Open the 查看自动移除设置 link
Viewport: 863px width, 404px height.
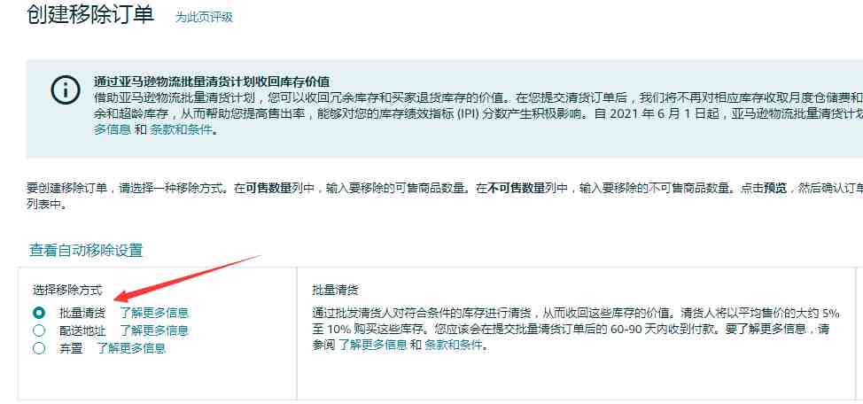(x=86, y=251)
